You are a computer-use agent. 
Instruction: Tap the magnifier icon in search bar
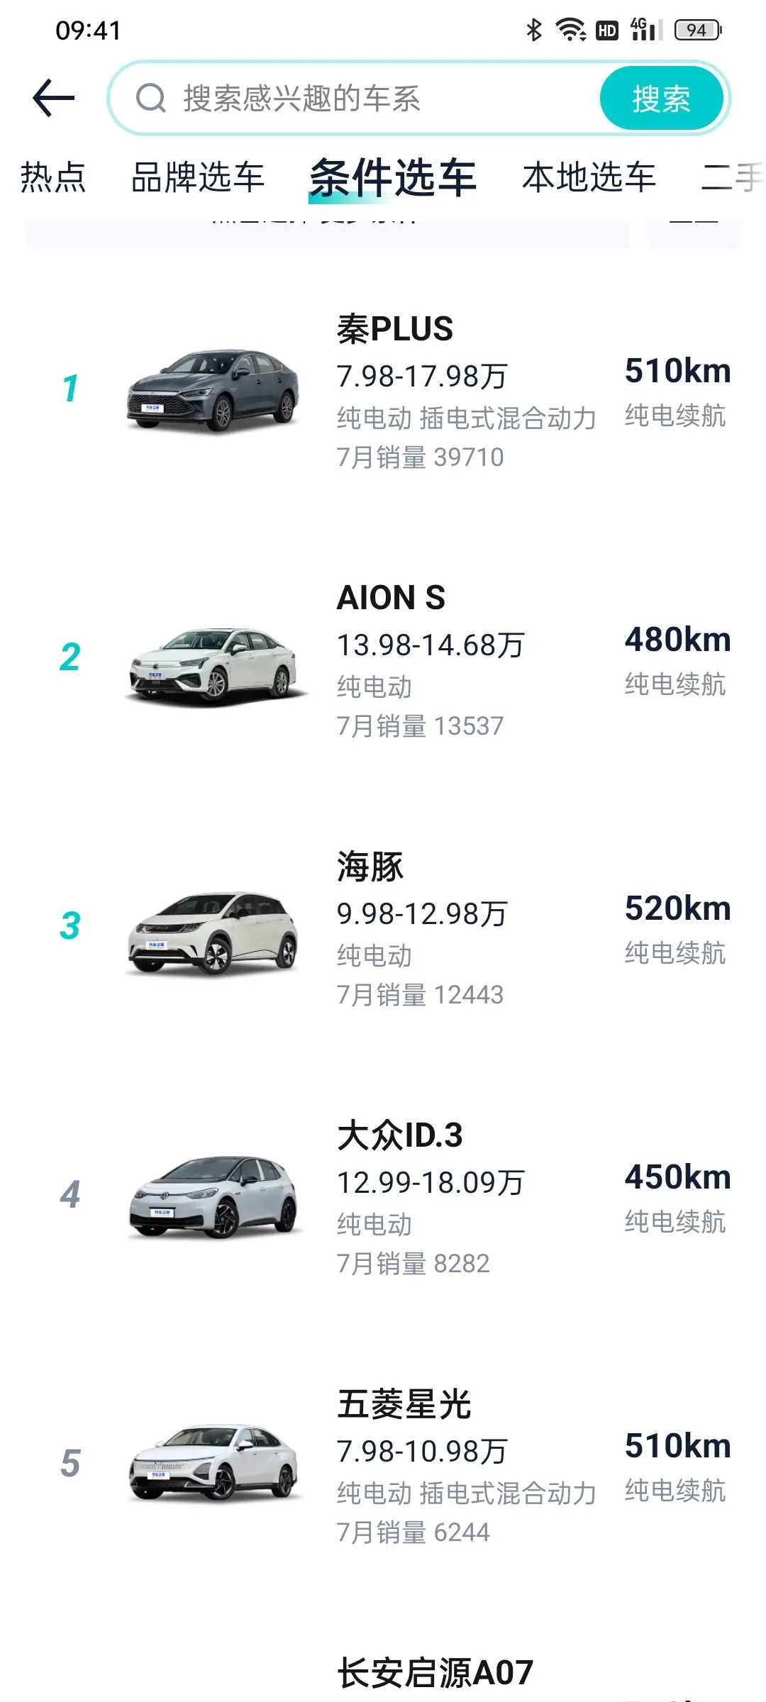point(151,99)
